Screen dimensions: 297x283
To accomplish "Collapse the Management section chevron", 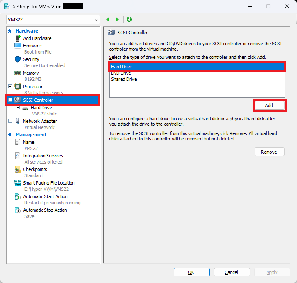I will coord(10,134).
